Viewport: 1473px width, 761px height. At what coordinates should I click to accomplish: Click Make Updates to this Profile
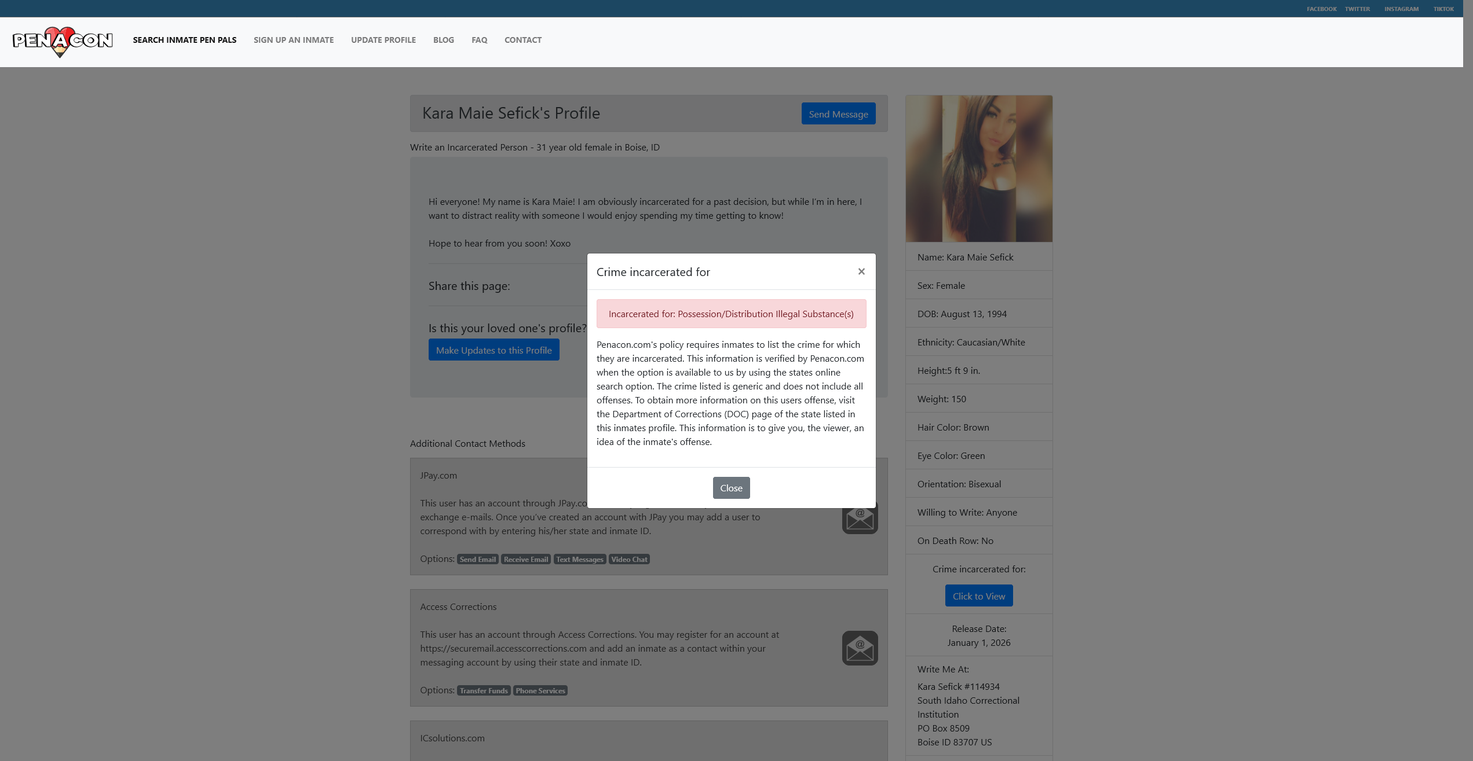point(494,350)
